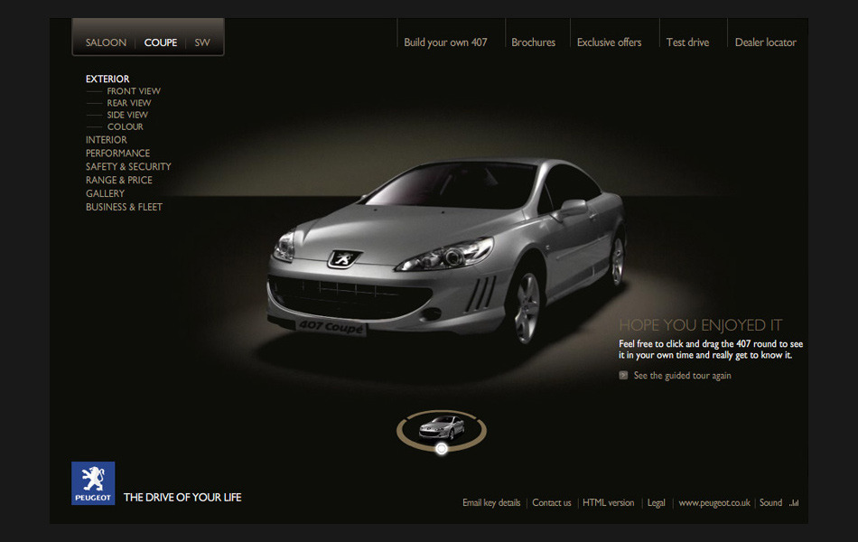Open Exclusive offers

[609, 42]
